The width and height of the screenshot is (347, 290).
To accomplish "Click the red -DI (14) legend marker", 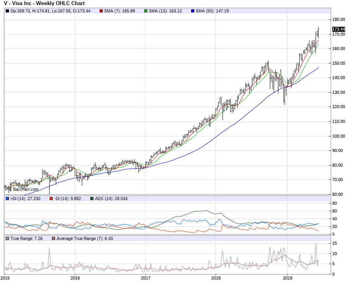I will [x=51, y=199].
